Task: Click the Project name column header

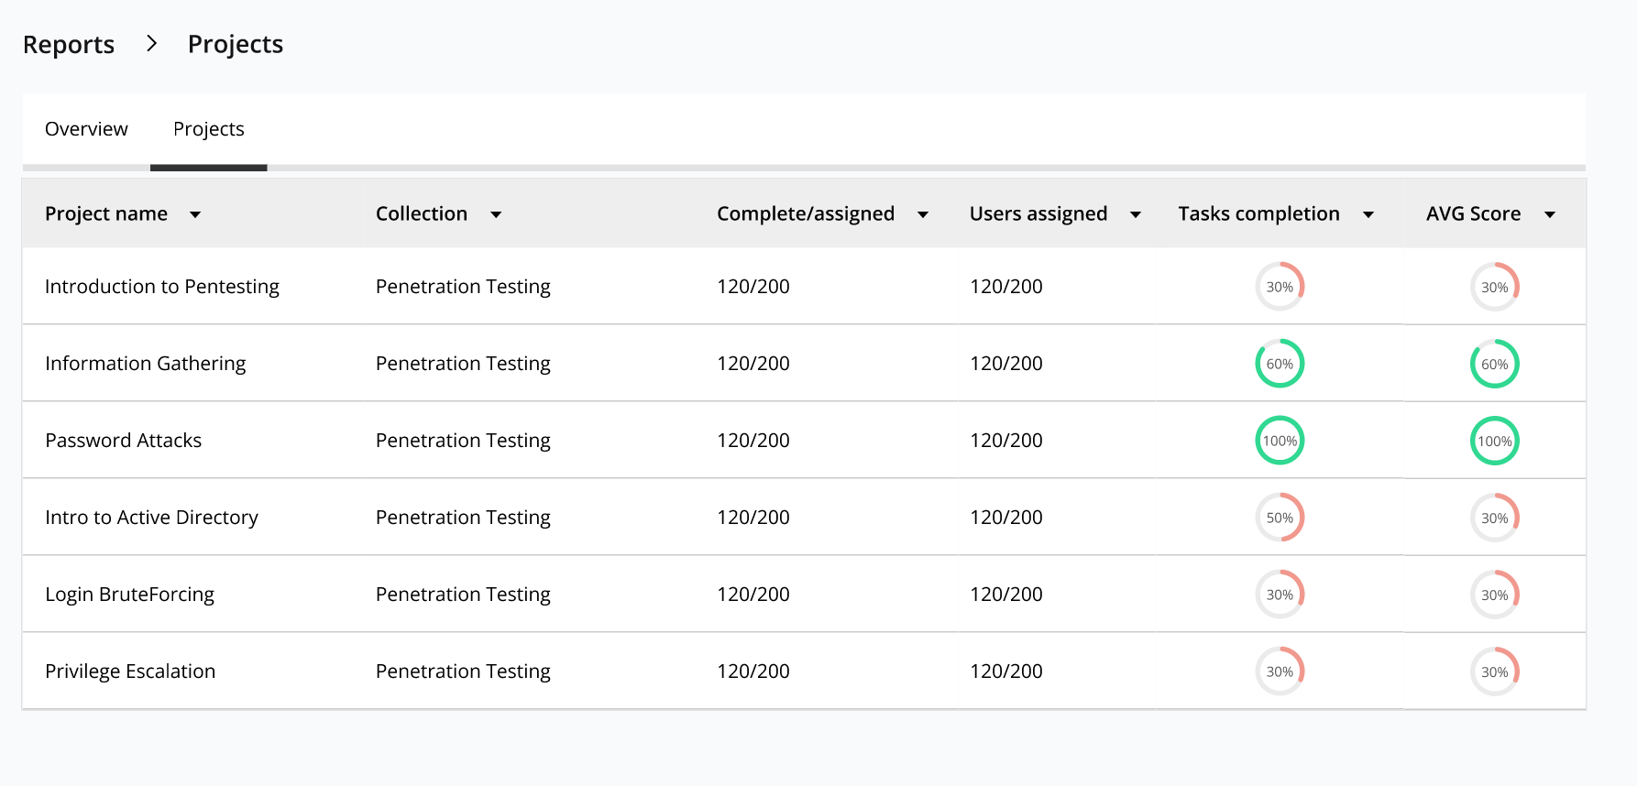Action: 106,213
